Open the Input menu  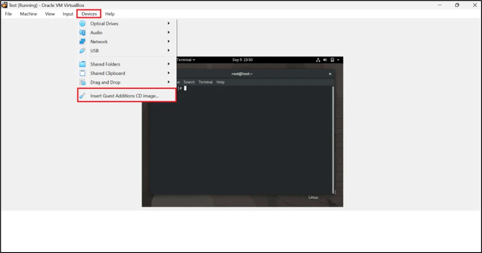[x=68, y=14]
